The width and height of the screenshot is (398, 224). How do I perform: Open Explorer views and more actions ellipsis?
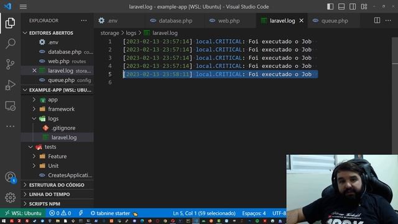(x=84, y=21)
